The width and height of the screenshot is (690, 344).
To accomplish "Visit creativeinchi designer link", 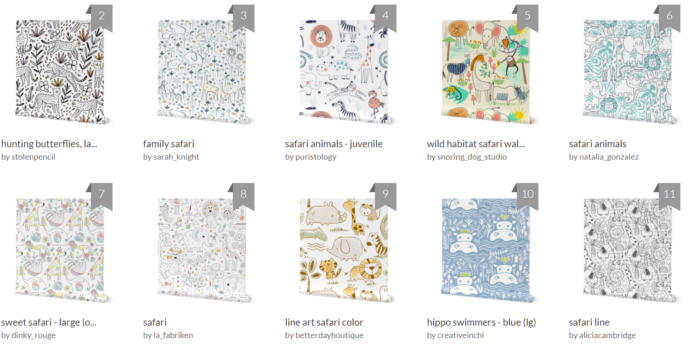I will [x=455, y=335].
